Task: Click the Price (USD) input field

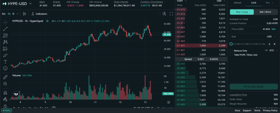Action: [253, 29]
